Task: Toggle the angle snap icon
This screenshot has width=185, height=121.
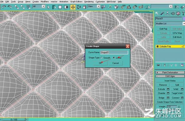Action: click(129, 7)
